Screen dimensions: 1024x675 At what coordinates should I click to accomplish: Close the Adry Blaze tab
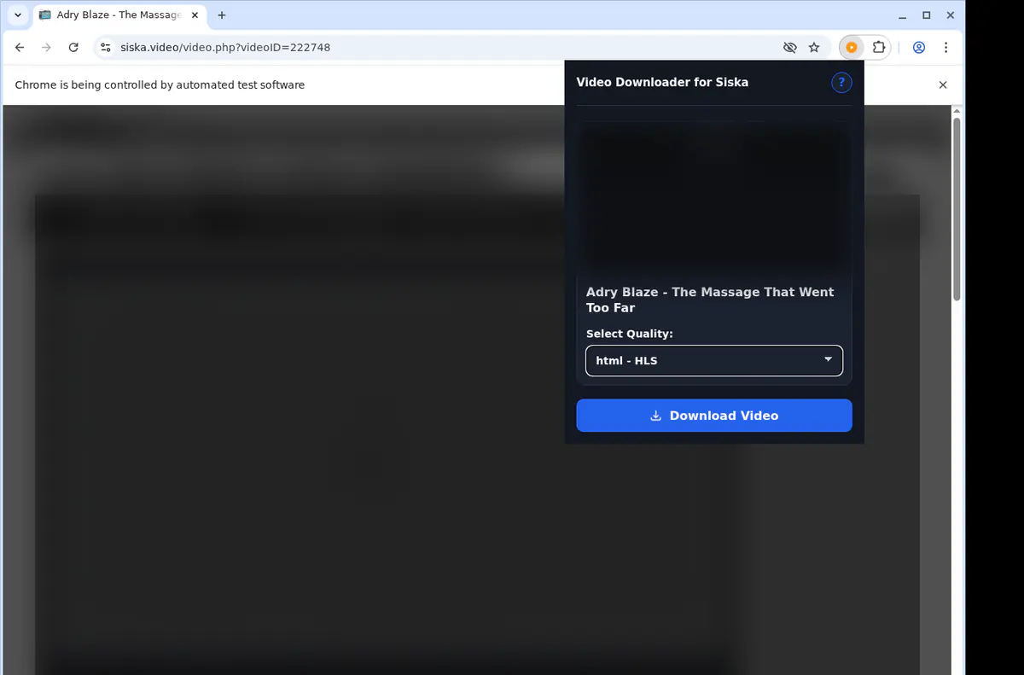[195, 15]
